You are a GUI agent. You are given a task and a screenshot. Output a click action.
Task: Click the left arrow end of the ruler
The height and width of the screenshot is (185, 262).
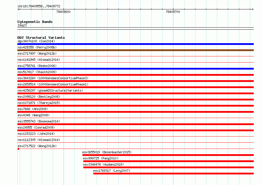19,9
